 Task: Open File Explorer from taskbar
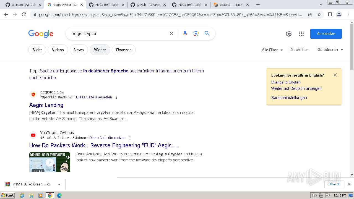point(31,195)
